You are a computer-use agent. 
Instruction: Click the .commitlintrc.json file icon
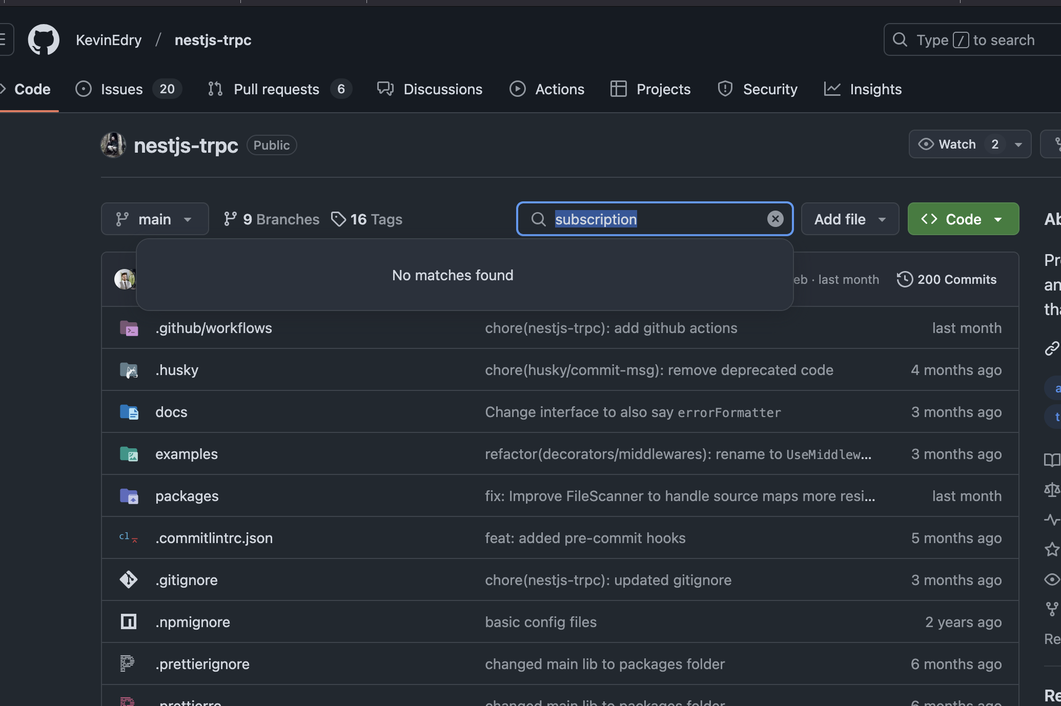tap(129, 538)
